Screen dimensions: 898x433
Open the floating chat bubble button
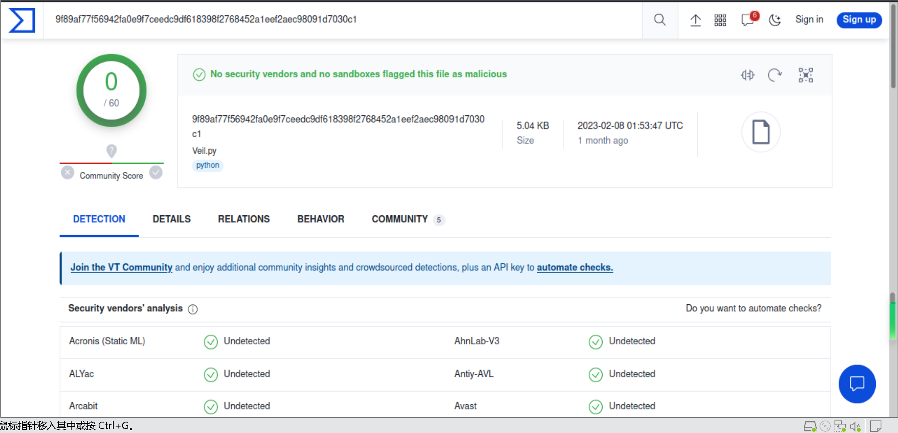point(857,384)
